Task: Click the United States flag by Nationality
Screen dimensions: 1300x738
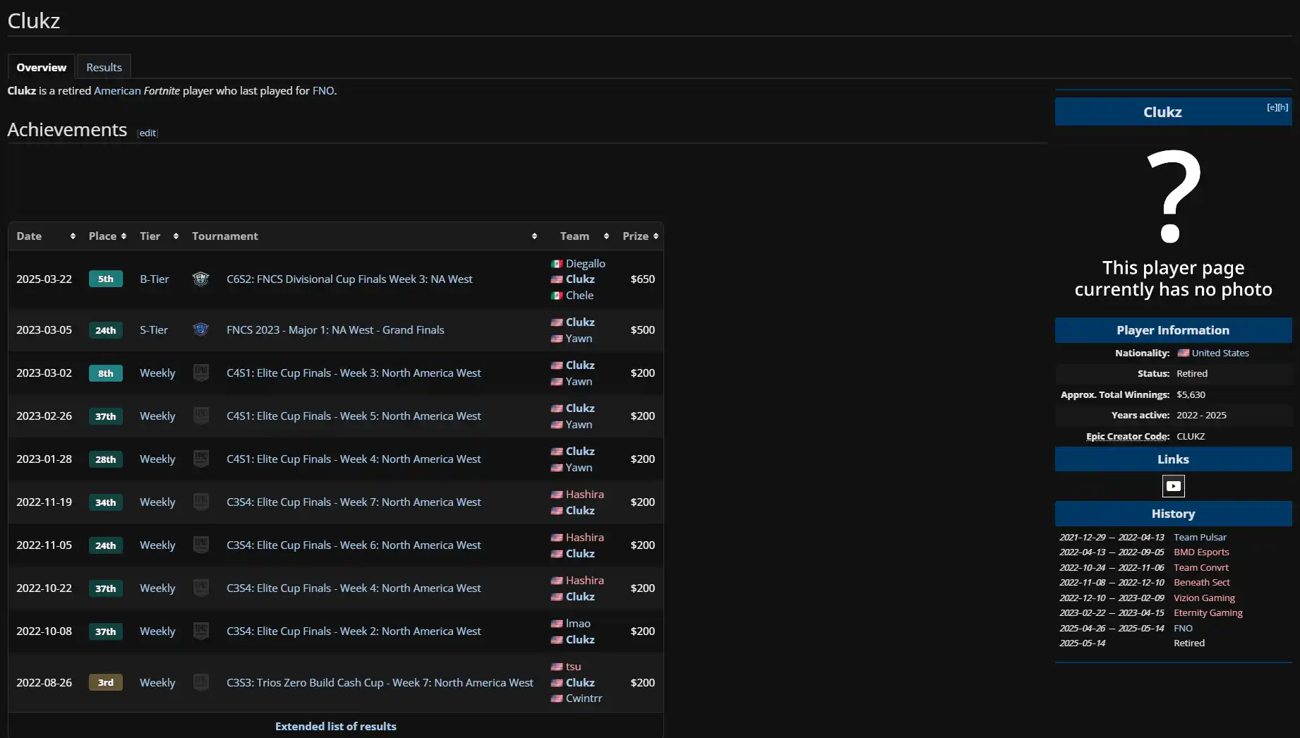Action: click(x=1183, y=353)
